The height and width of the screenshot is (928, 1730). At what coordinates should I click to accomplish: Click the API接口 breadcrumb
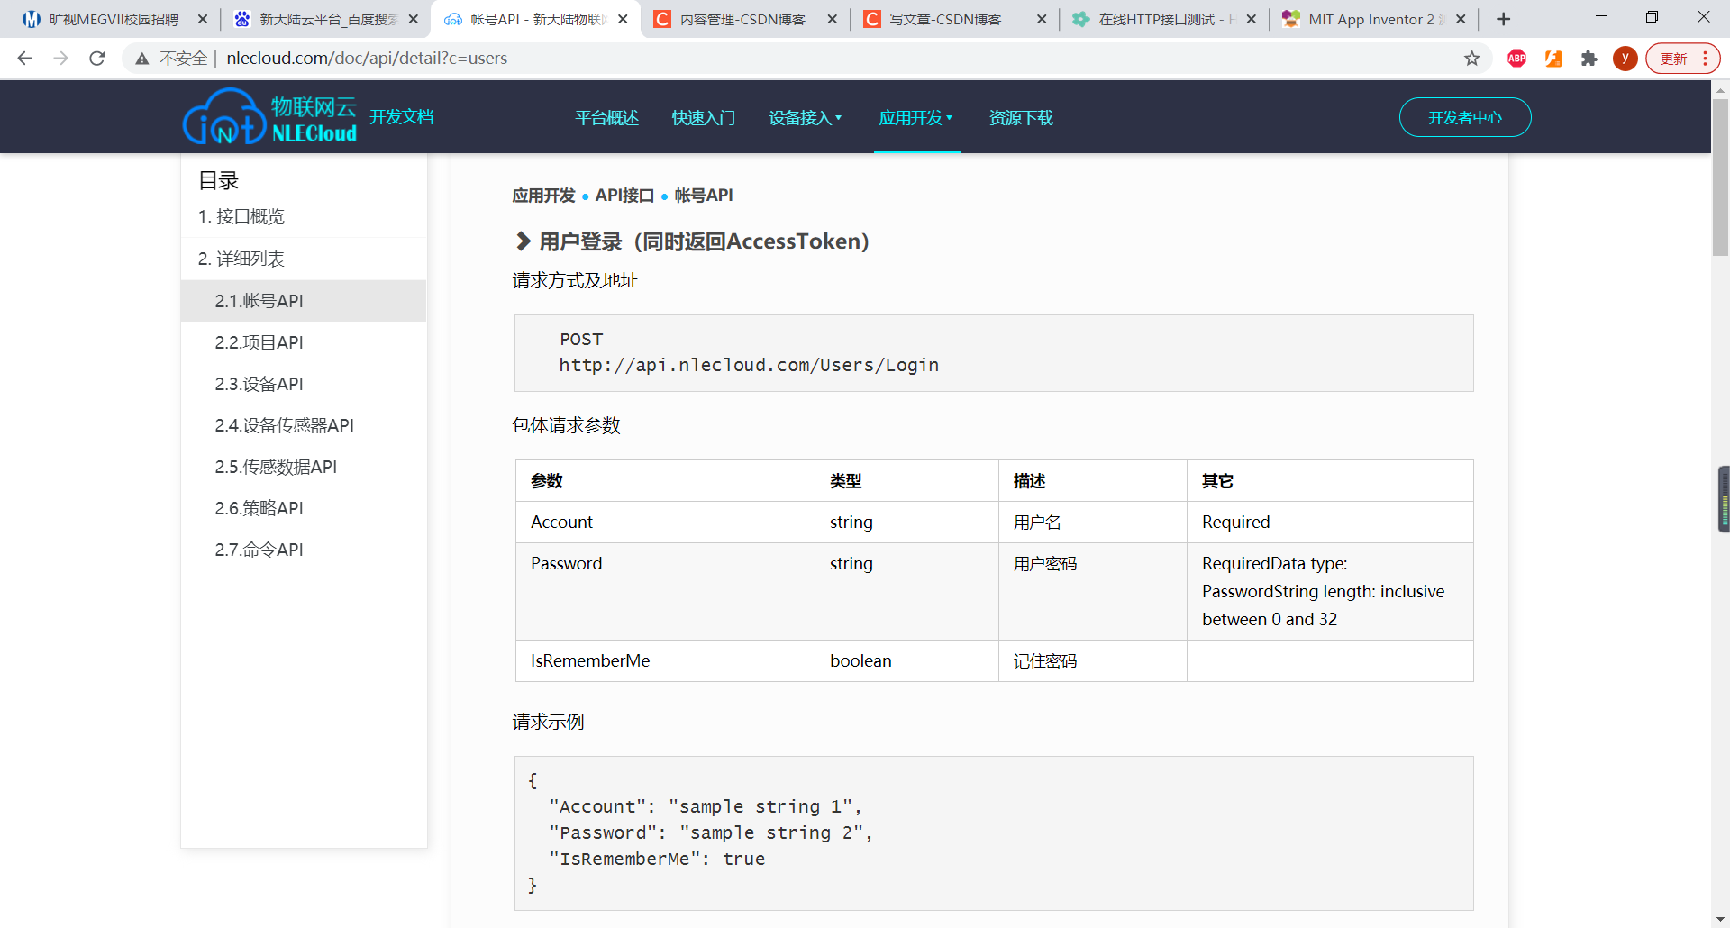point(624,196)
